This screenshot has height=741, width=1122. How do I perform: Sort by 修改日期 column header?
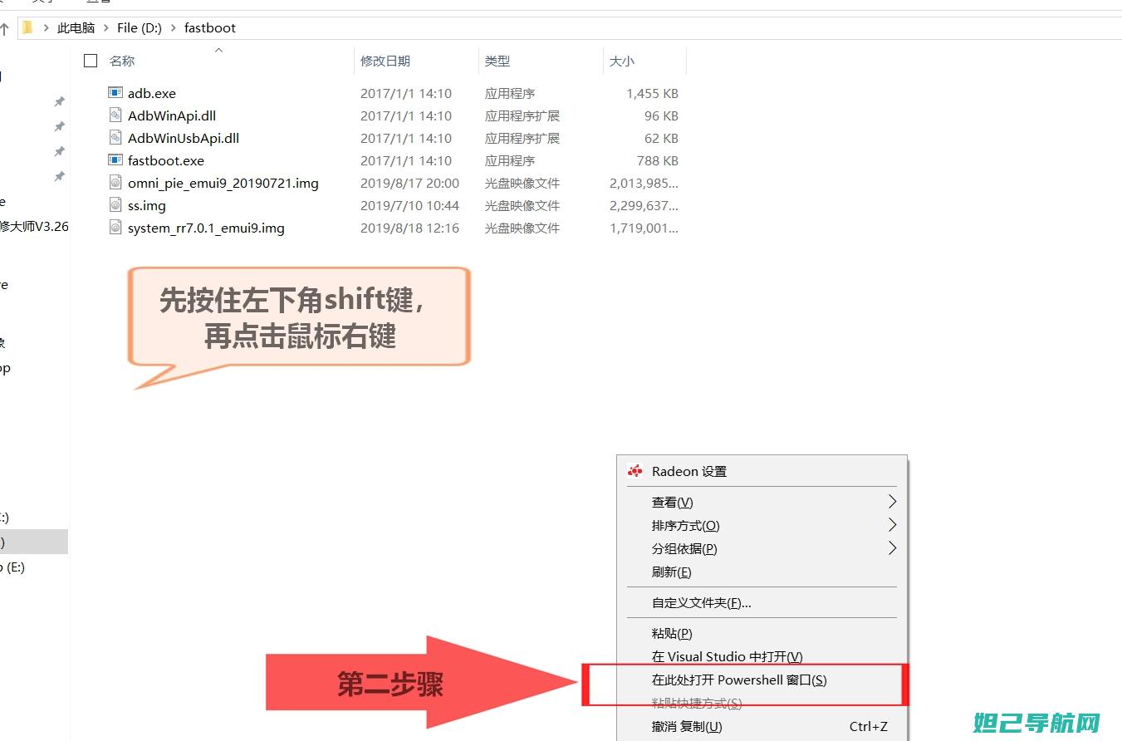click(x=385, y=61)
